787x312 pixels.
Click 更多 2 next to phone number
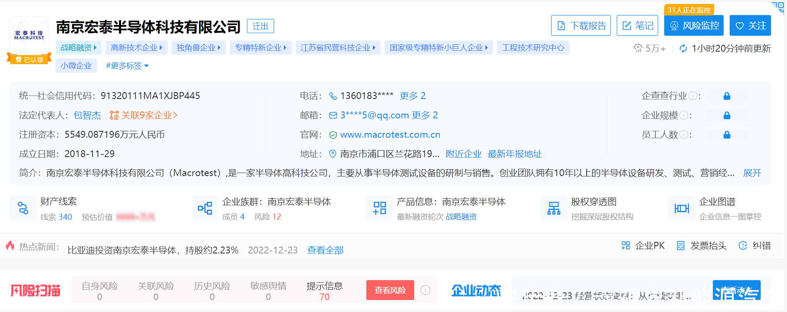[x=412, y=96]
